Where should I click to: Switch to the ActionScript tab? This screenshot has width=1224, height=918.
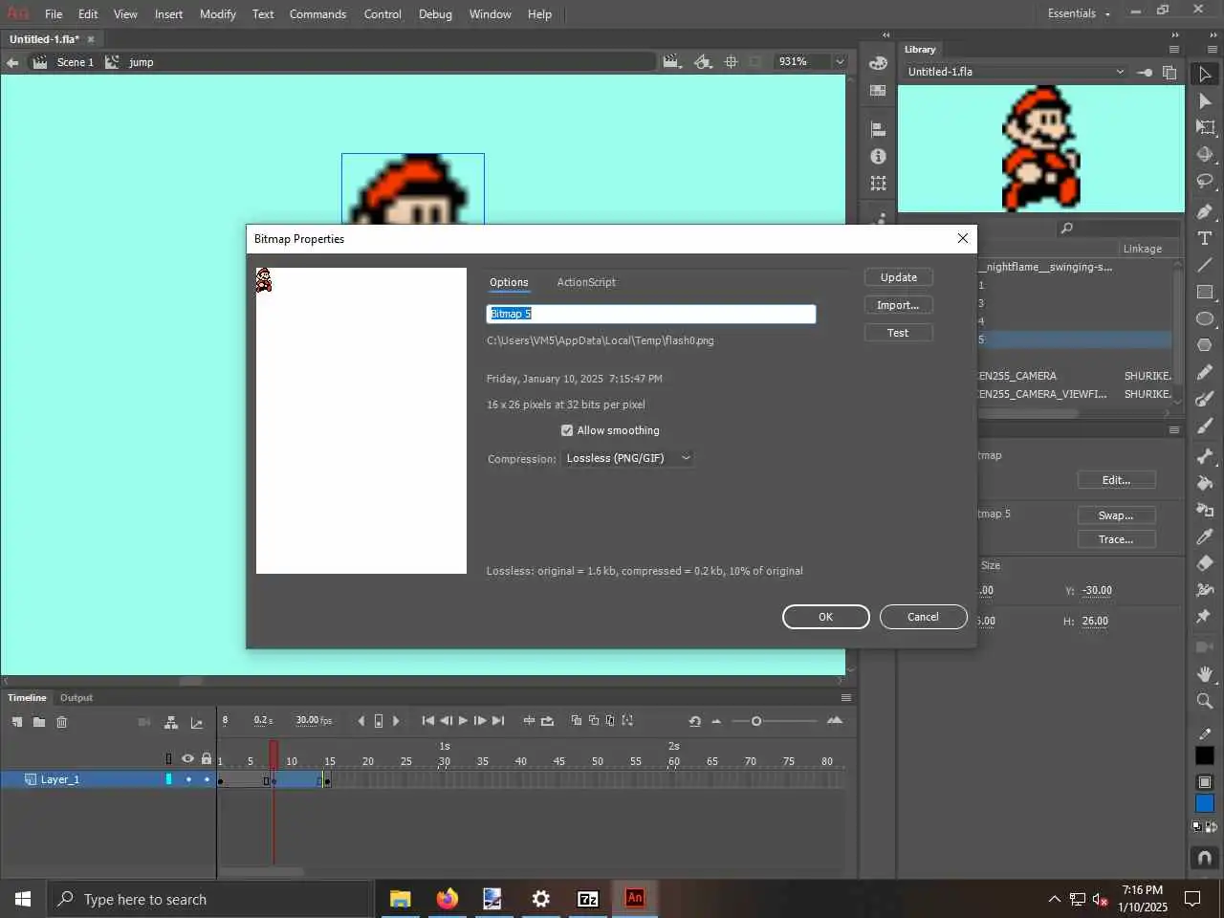[586, 282]
